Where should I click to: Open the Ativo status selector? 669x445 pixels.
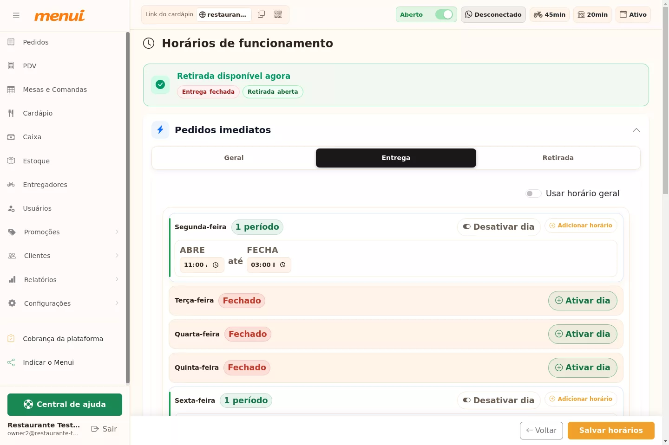[x=633, y=14]
